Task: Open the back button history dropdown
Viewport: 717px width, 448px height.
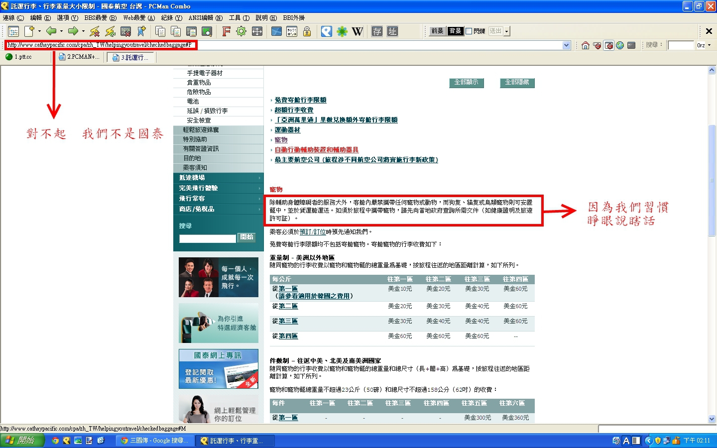Action: point(61,31)
